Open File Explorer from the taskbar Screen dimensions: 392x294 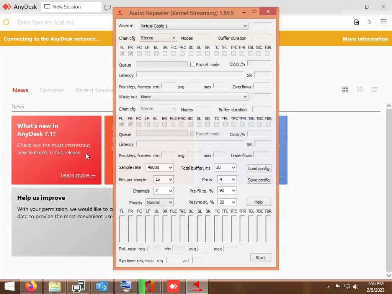[55, 286]
